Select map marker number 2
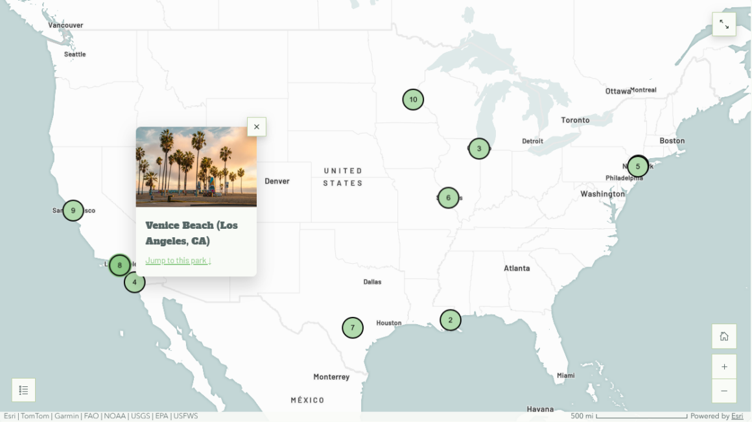This screenshot has height=422, width=752. click(450, 320)
